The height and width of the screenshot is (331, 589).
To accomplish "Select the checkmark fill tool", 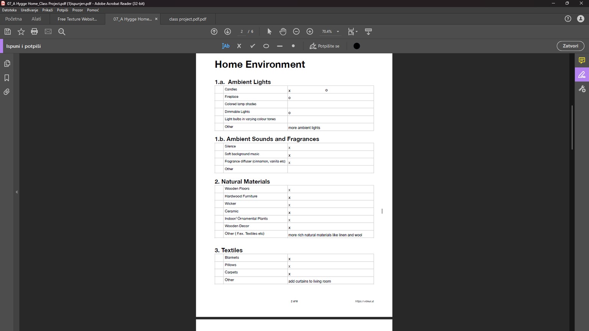I will coord(253,46).
